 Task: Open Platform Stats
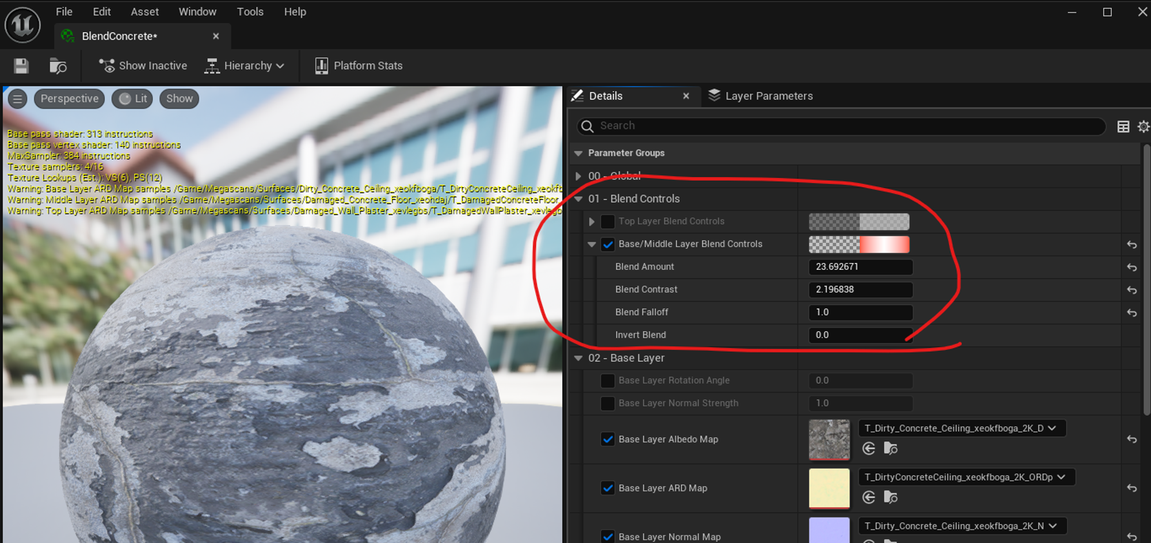click(x=359, y=66)
